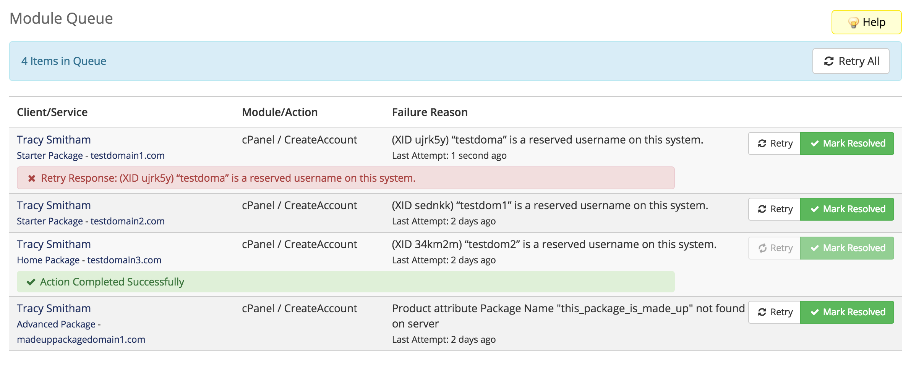Open Tracy Smitham client for testdomain2.com row

54,205
